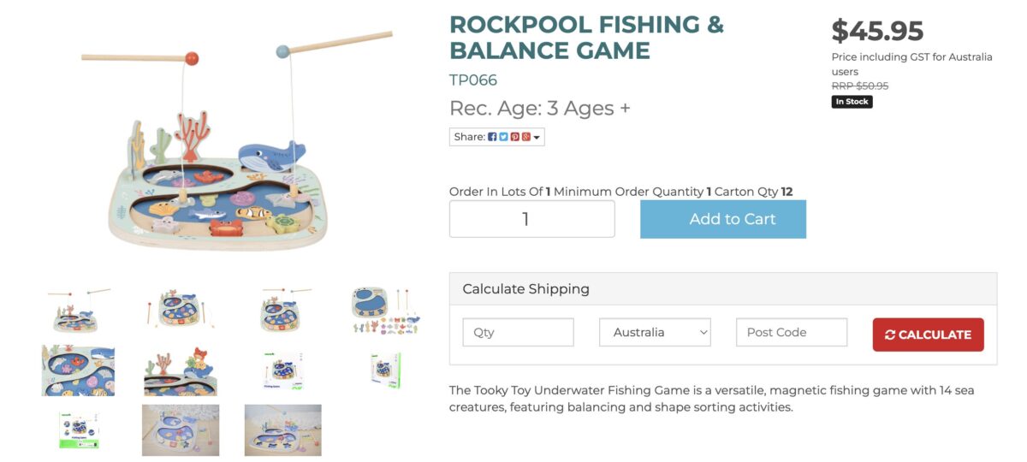Expand the Share options dropdown arrow

(537, 138)
